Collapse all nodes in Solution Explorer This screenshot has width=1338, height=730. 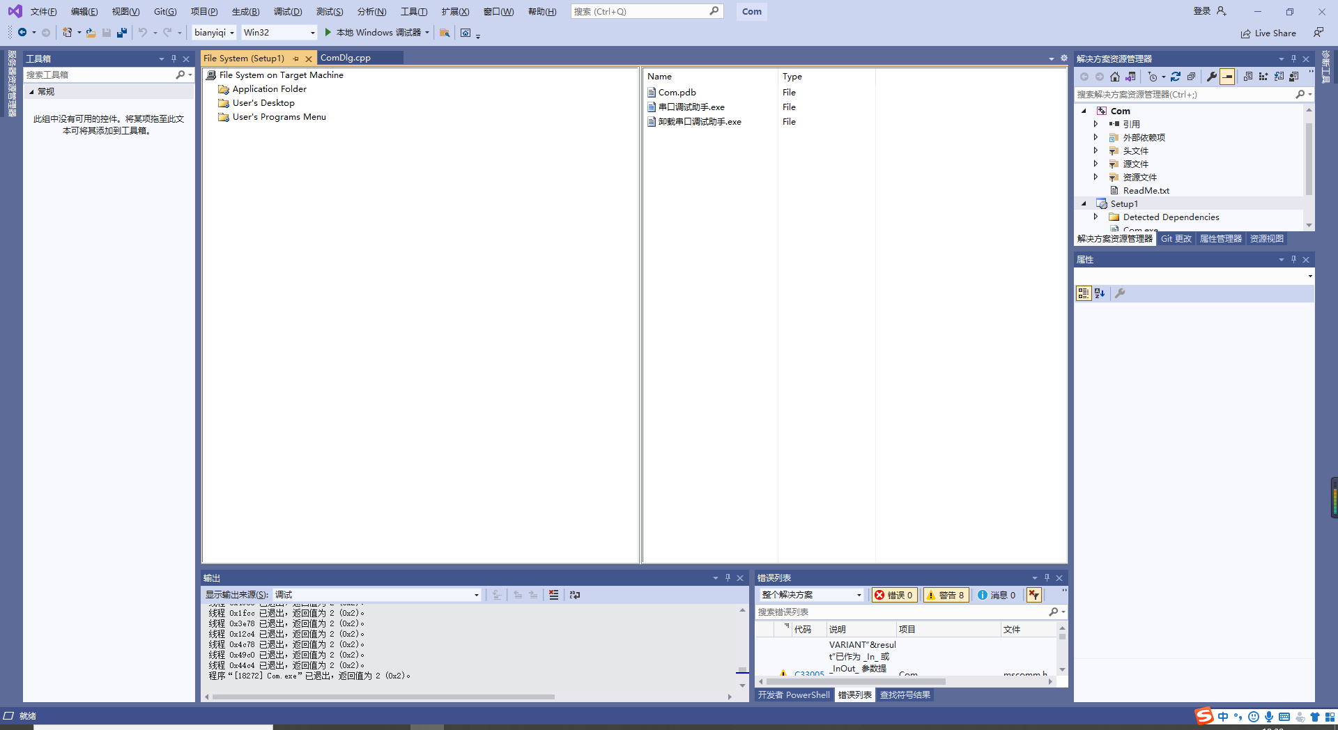click(1192, 77)
